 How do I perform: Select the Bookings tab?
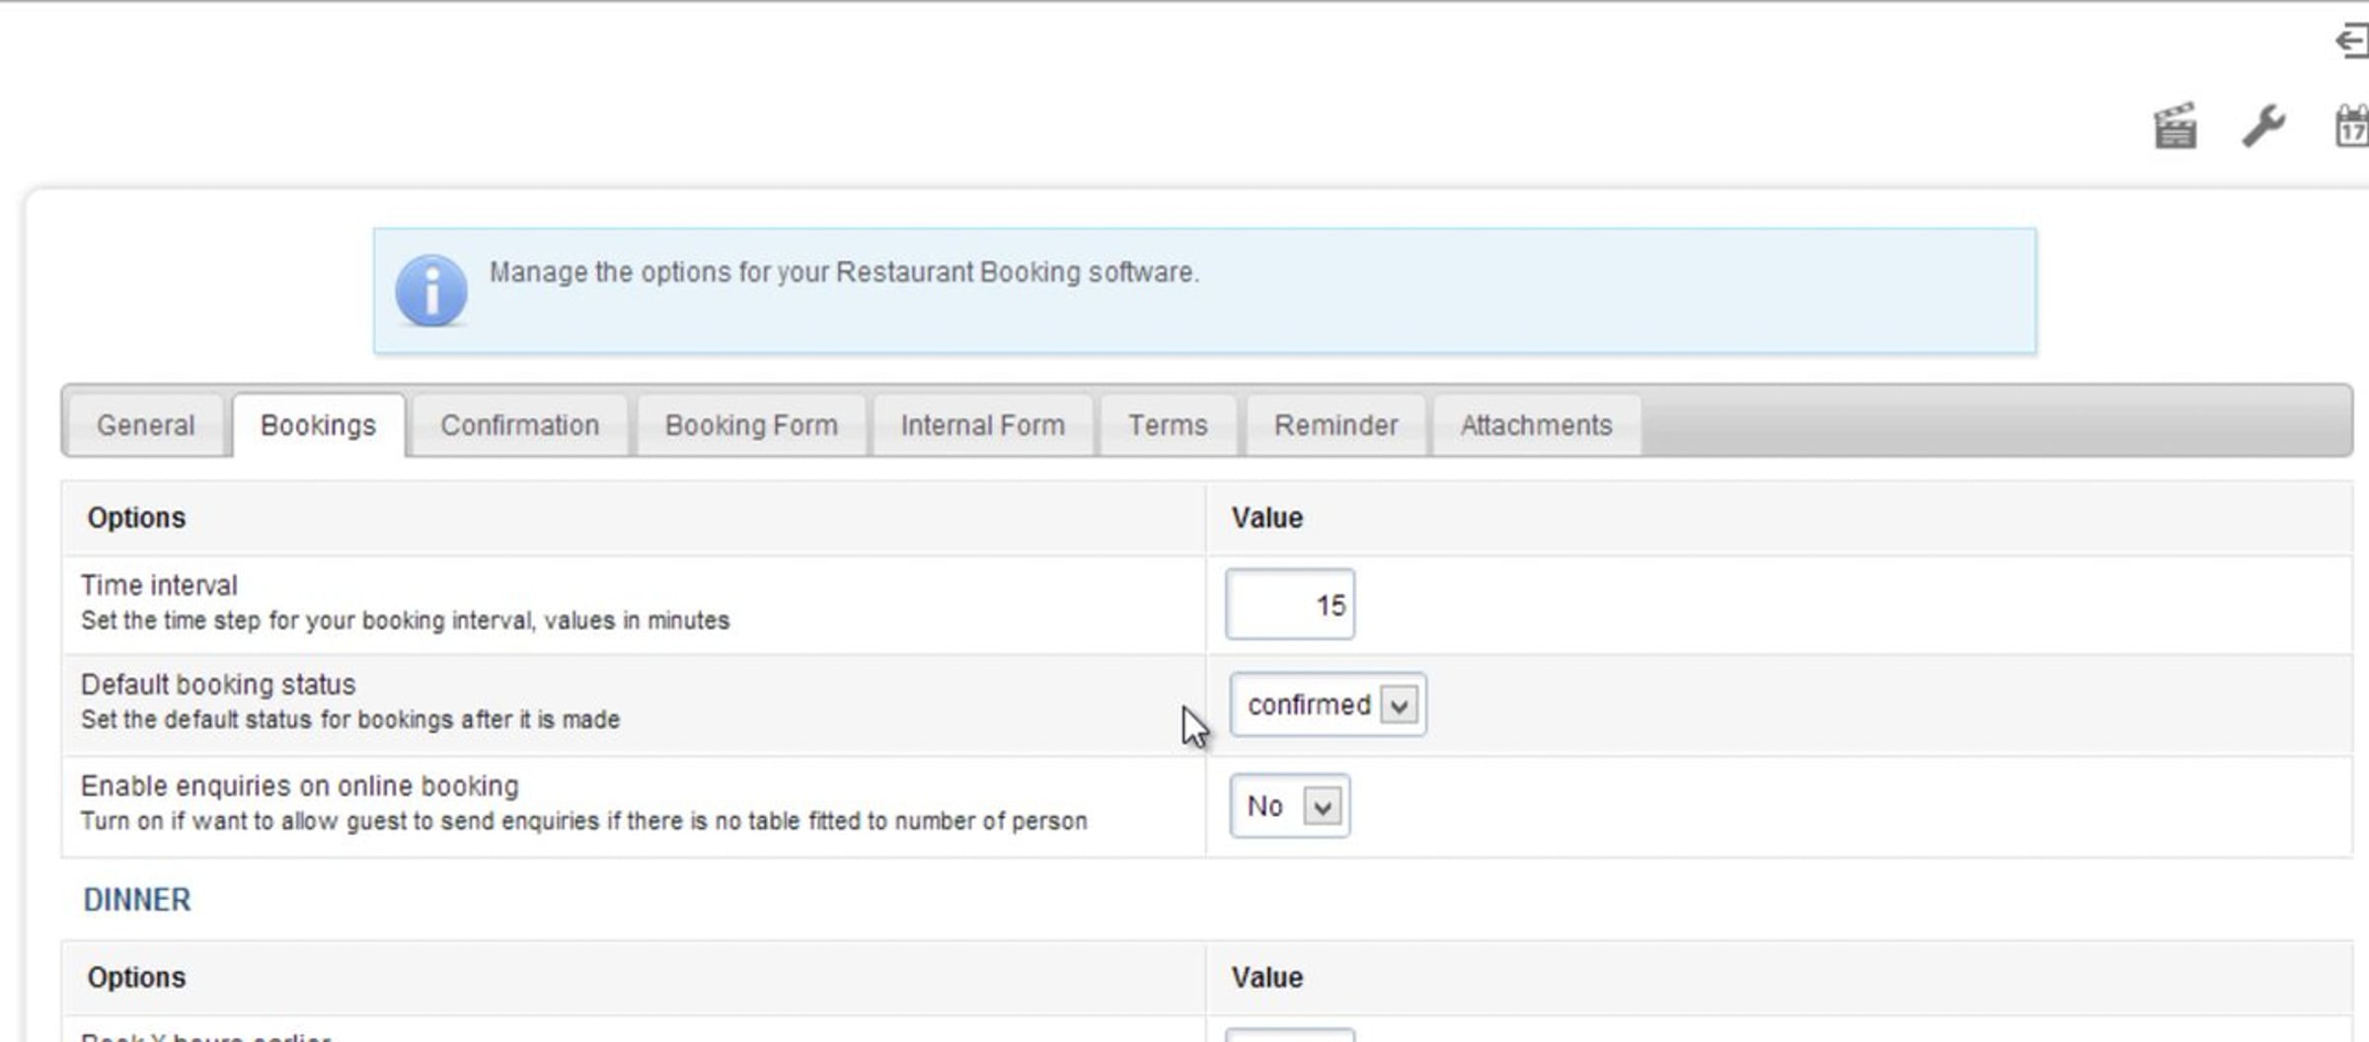coord(318,425)
